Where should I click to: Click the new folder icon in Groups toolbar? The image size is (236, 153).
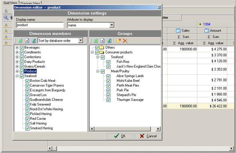[118, 41]
